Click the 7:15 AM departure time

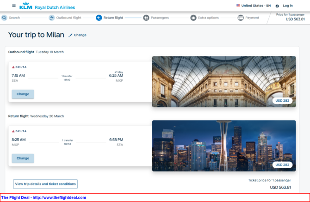[x=18, y=75]
